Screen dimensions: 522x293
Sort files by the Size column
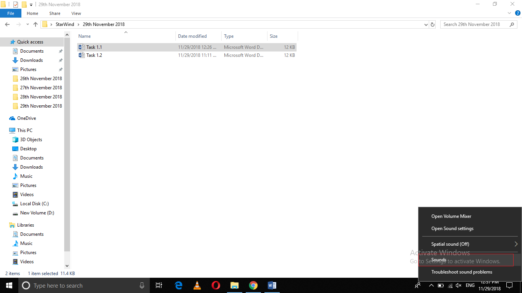pos(274,36)
